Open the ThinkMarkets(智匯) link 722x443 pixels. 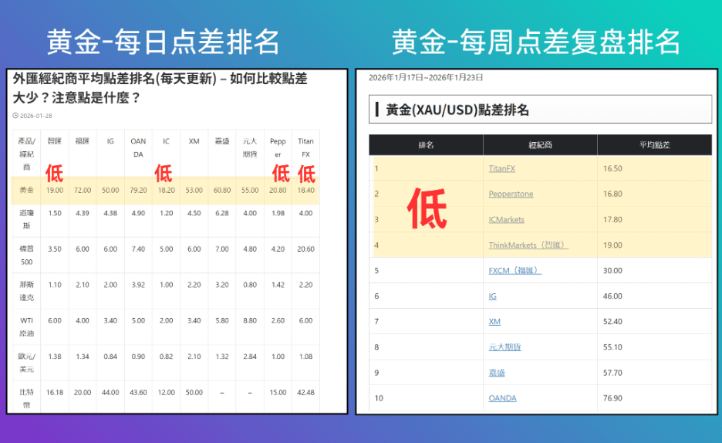click(x=528, y=245)
